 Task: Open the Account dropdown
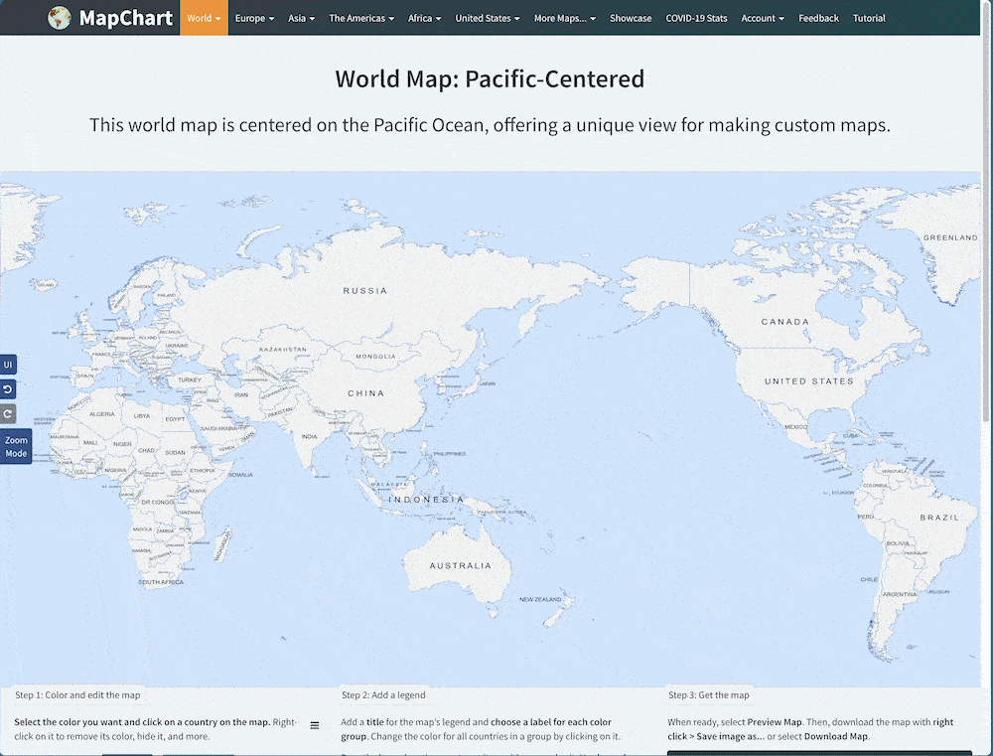click(x=763, y=17)
